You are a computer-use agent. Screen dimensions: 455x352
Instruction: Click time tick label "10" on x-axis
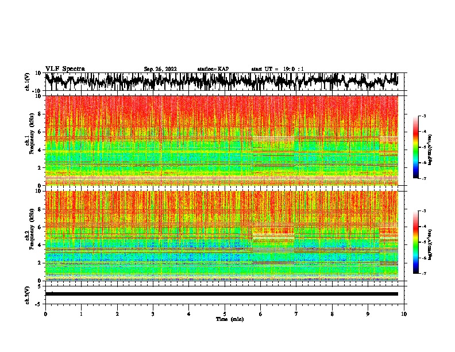(x=404, y=314)
